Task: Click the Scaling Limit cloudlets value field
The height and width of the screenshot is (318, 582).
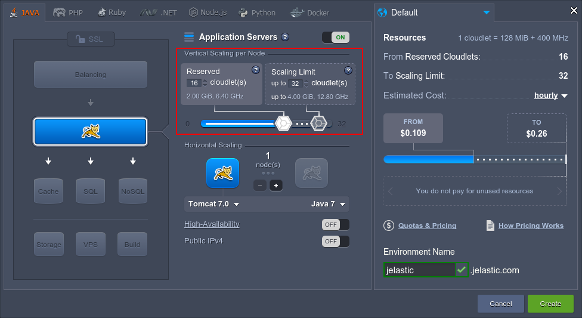Action: tap(295, 84)
